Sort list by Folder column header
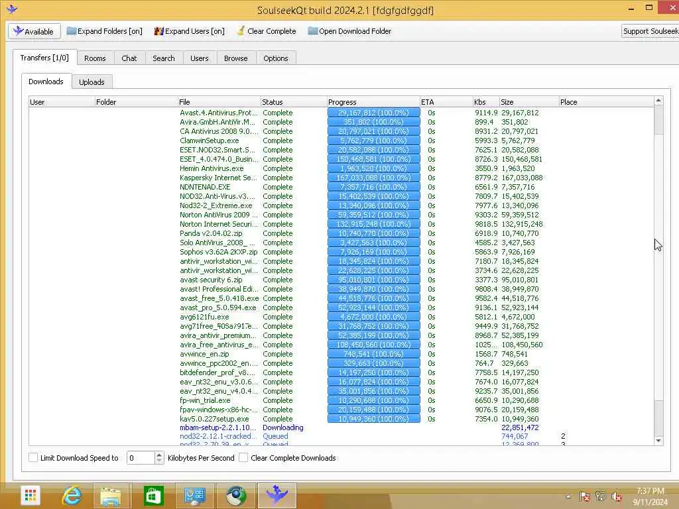The height and width of the screenshot is (509, 679). pos(136,101)
